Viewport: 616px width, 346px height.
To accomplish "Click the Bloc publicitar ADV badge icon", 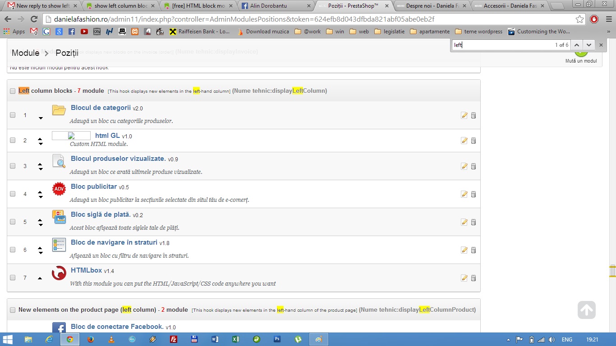I will point(59,189).
